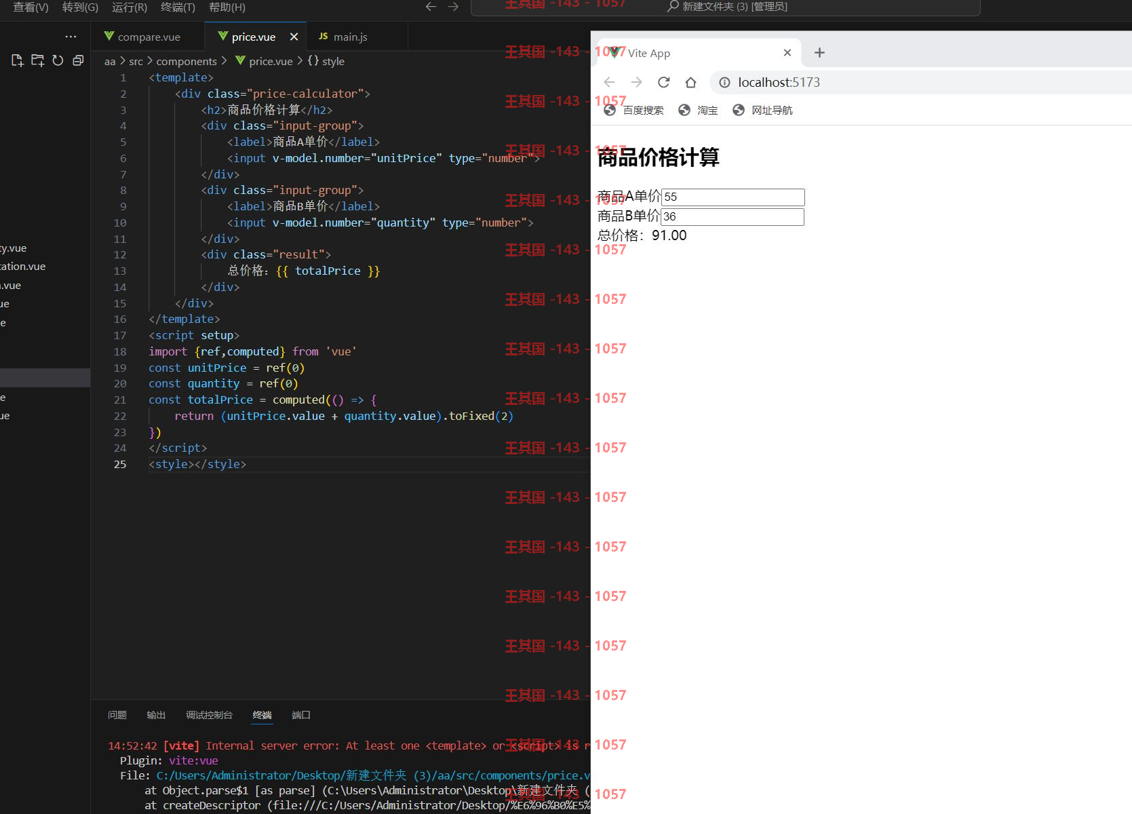Select the 终端 panel tab

coord(262,715)
